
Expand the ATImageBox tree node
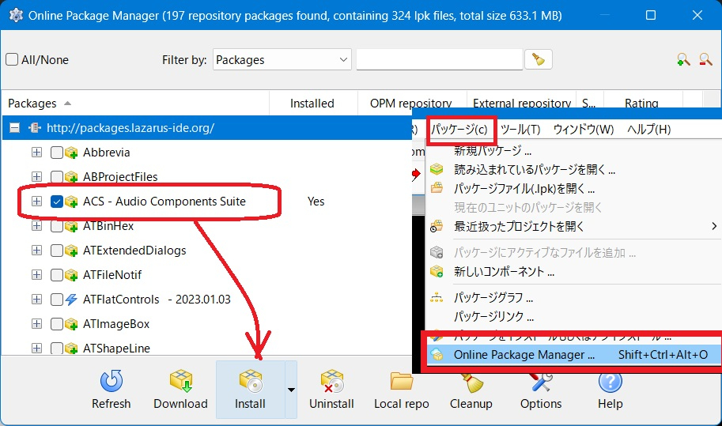[x=37, y=324]
